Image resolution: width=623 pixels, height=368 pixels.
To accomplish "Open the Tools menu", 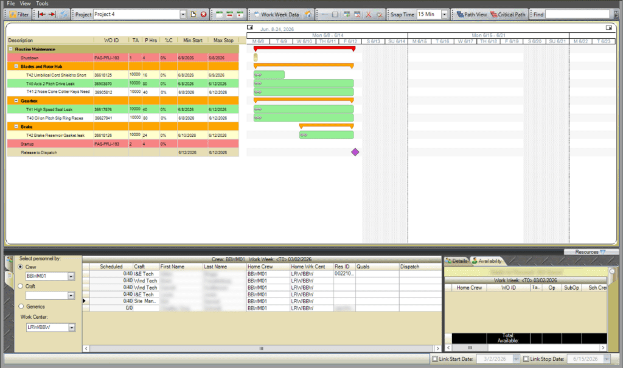I will (42, 4).
